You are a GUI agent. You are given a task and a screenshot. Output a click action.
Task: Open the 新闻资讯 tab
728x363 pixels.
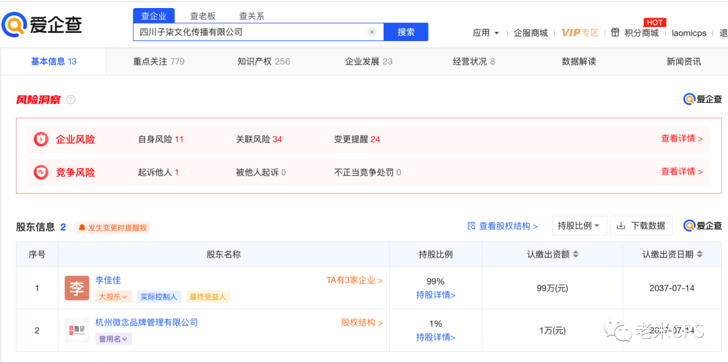click(684, 61)
